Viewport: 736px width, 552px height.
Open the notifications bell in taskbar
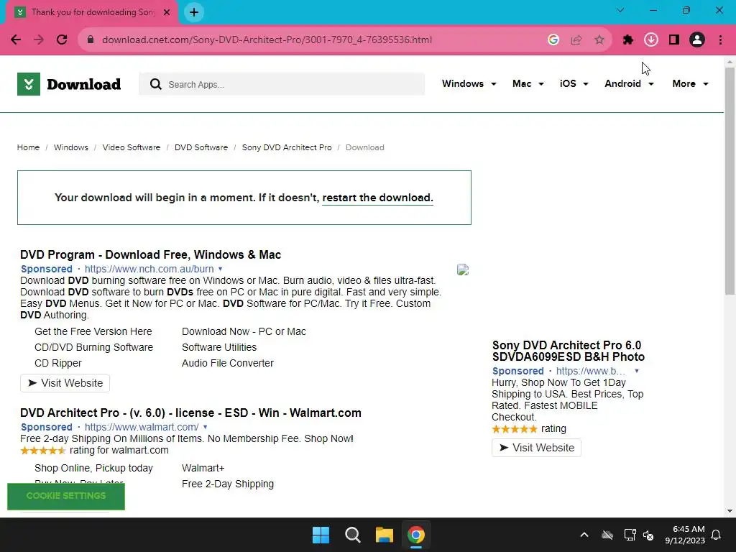coord(717,535)
